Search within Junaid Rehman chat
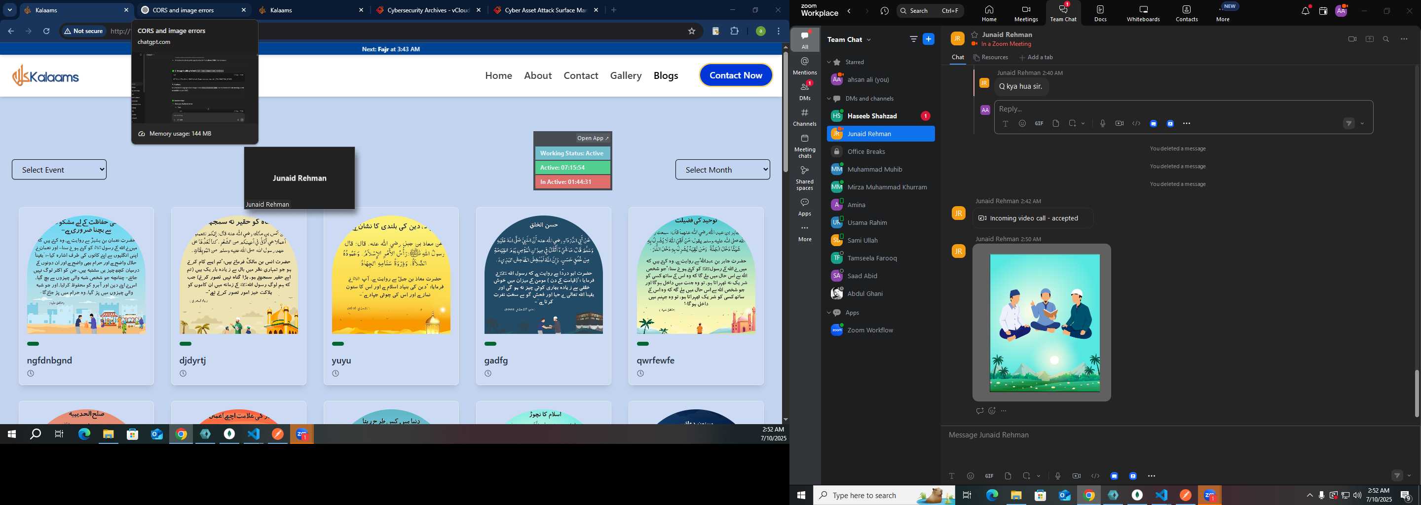The image size is (1421, 505). 1386,39
